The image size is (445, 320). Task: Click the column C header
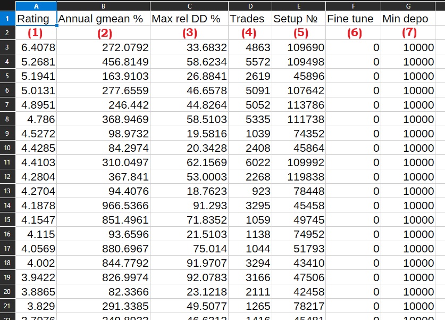click(189, 6)
